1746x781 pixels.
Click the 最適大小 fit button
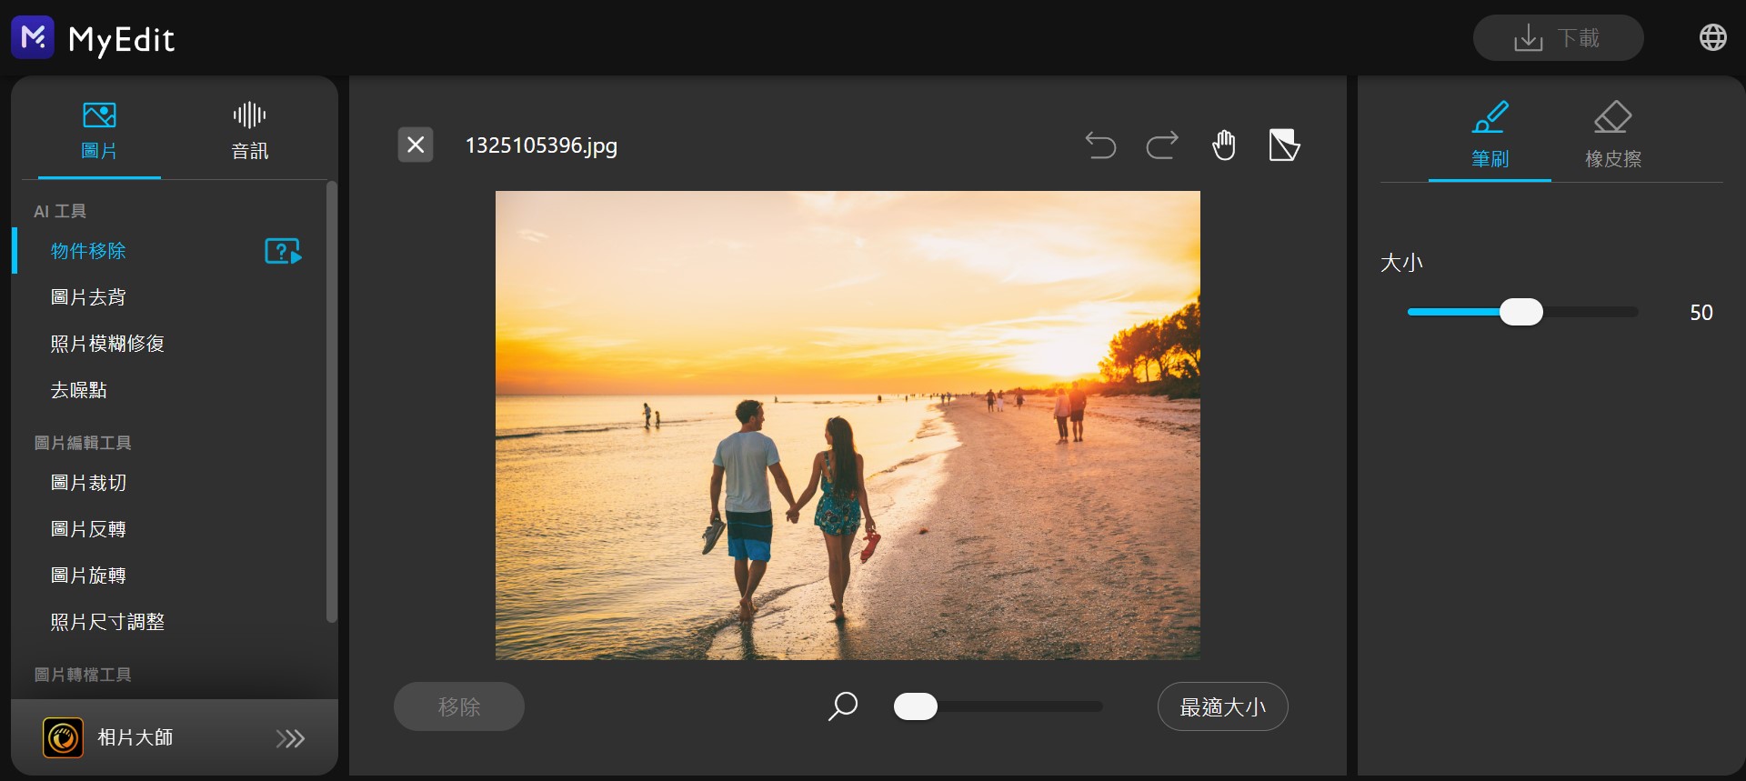pyautogui.click(x=1223, y=706)
